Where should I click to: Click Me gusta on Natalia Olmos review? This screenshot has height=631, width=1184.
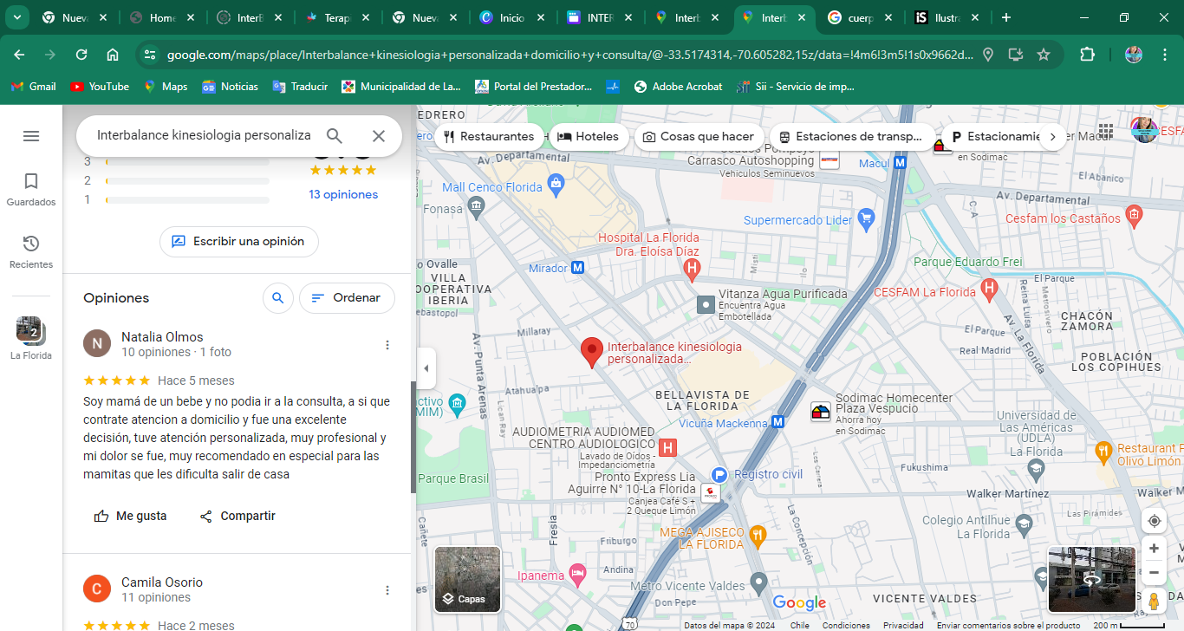click(x=130, y=516)
